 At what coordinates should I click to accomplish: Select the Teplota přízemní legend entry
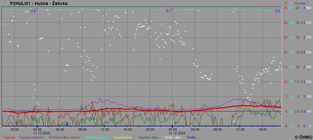(31, 137)
